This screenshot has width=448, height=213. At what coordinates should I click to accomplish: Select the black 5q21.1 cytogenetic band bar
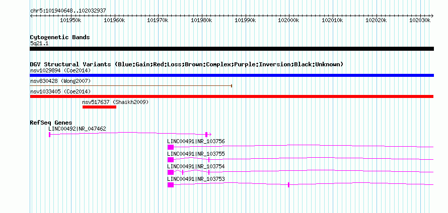232,49
